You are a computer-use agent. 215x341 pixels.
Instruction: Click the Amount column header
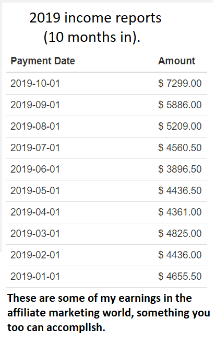[x=176, y=61]
